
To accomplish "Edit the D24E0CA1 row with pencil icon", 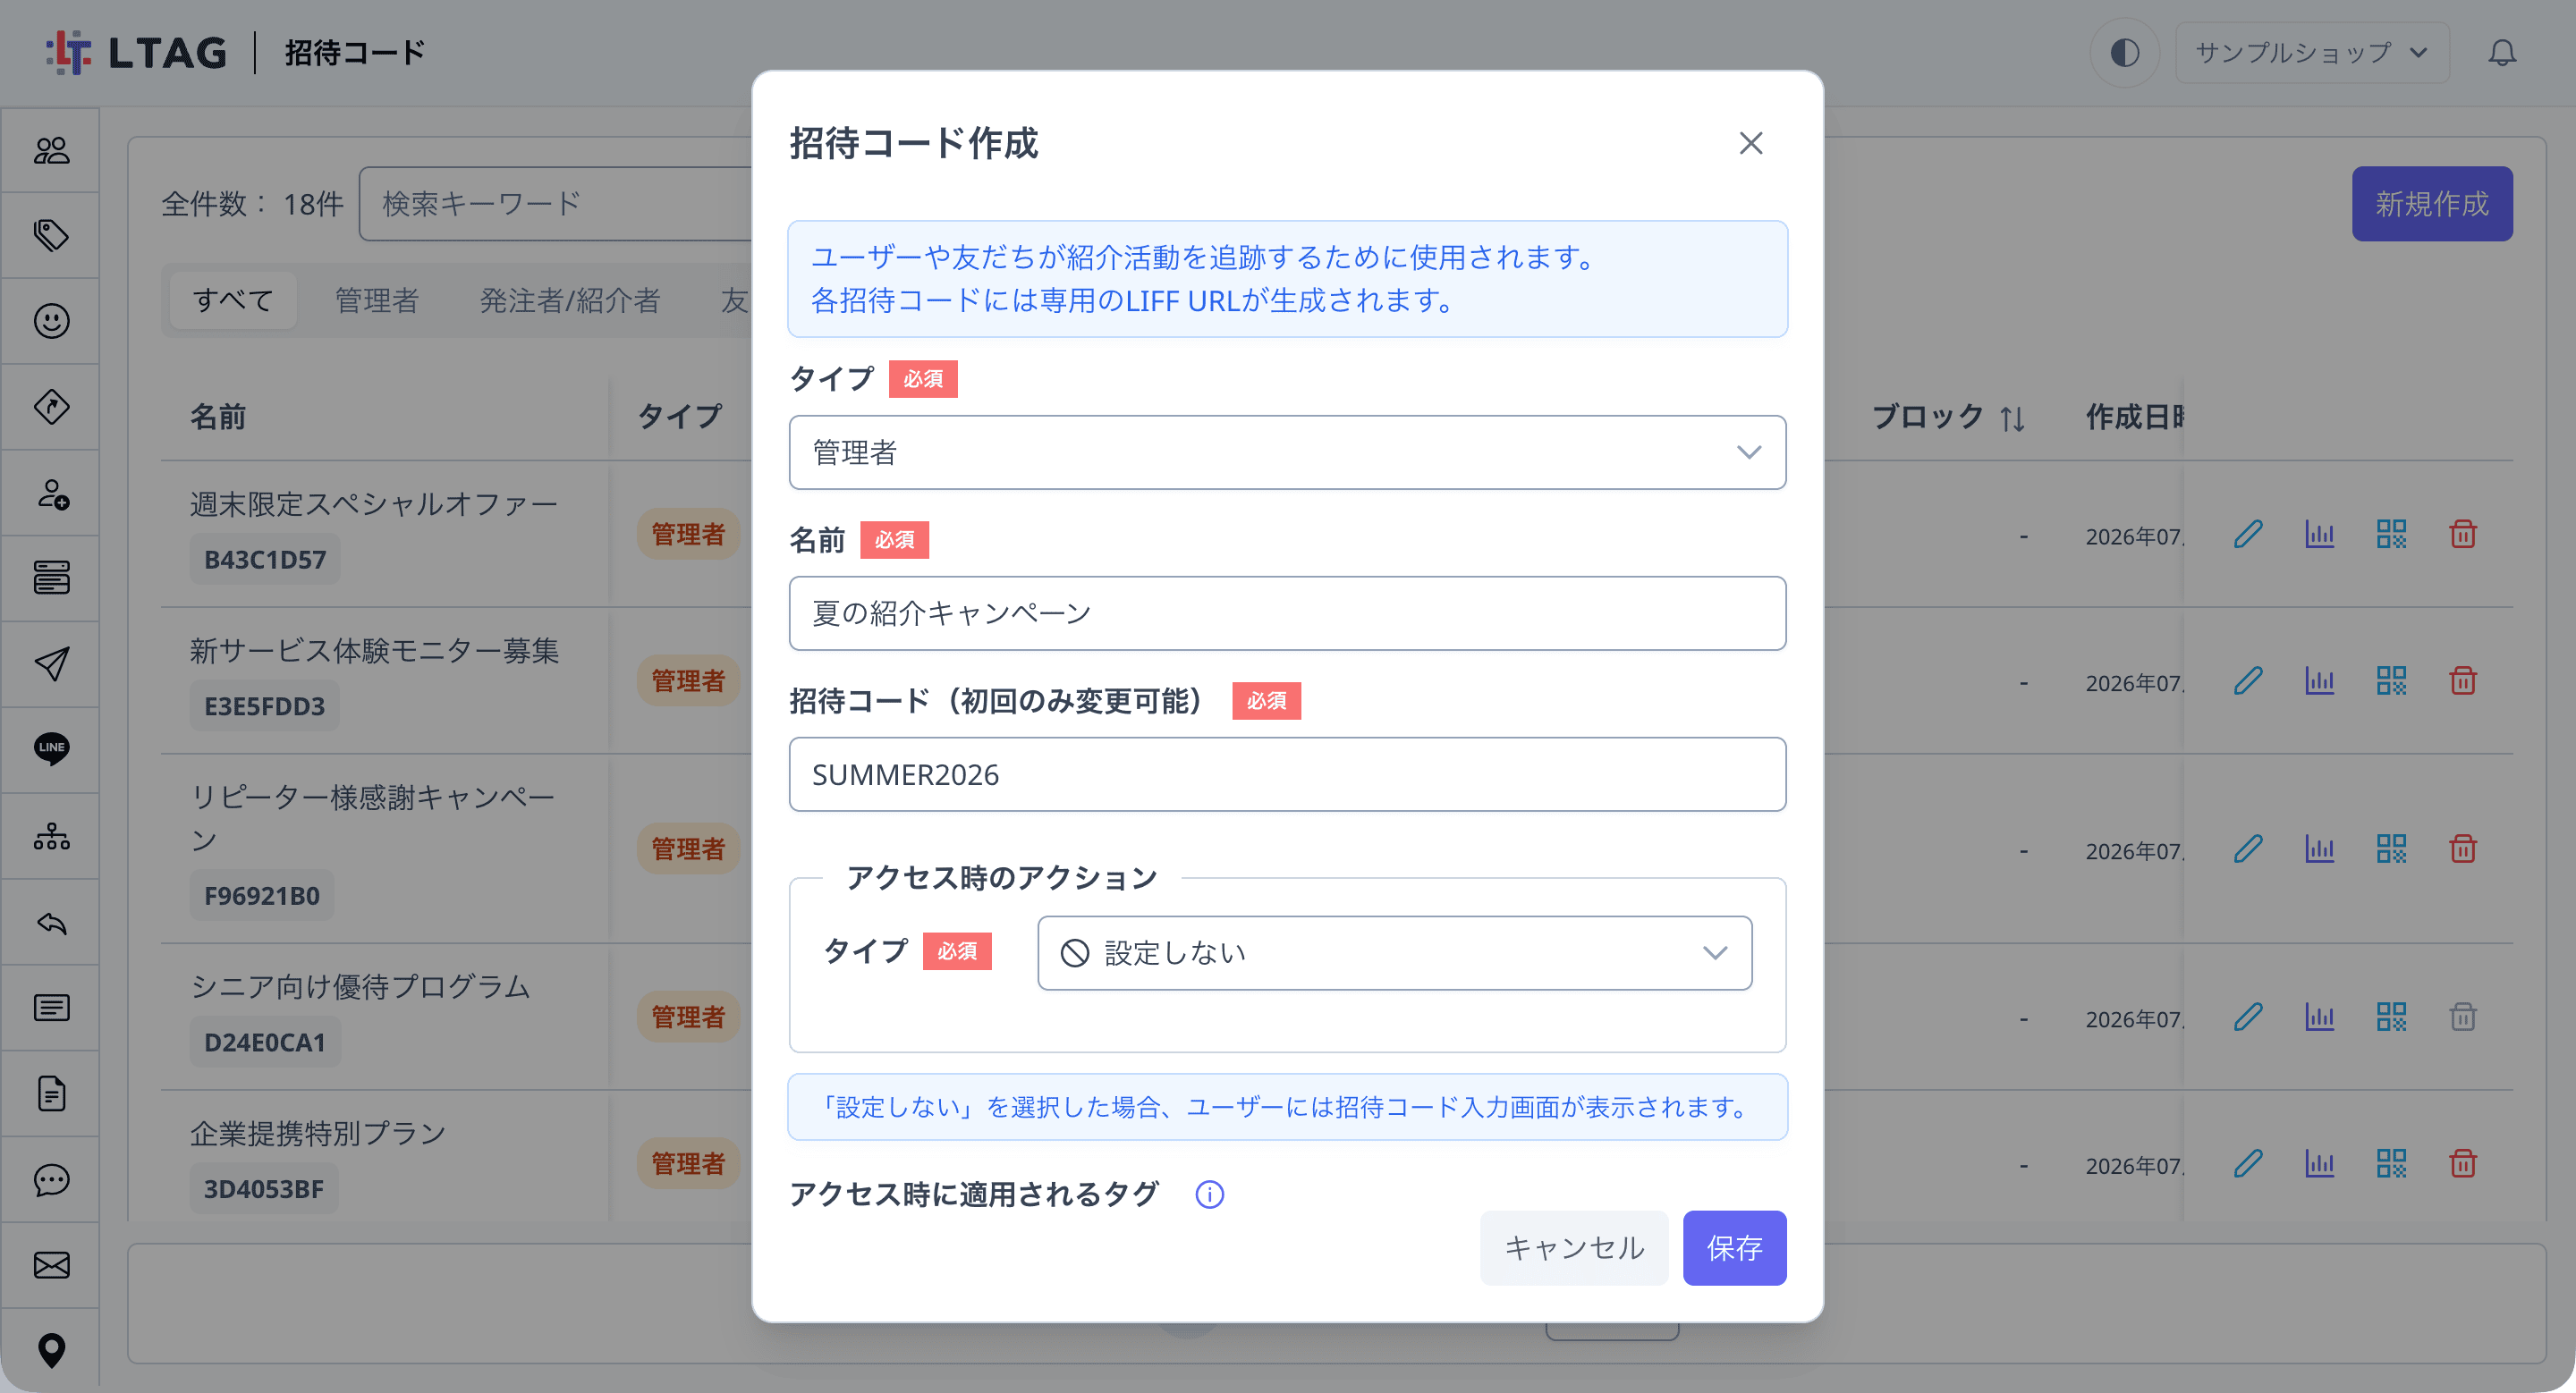I will 2248,1017.
